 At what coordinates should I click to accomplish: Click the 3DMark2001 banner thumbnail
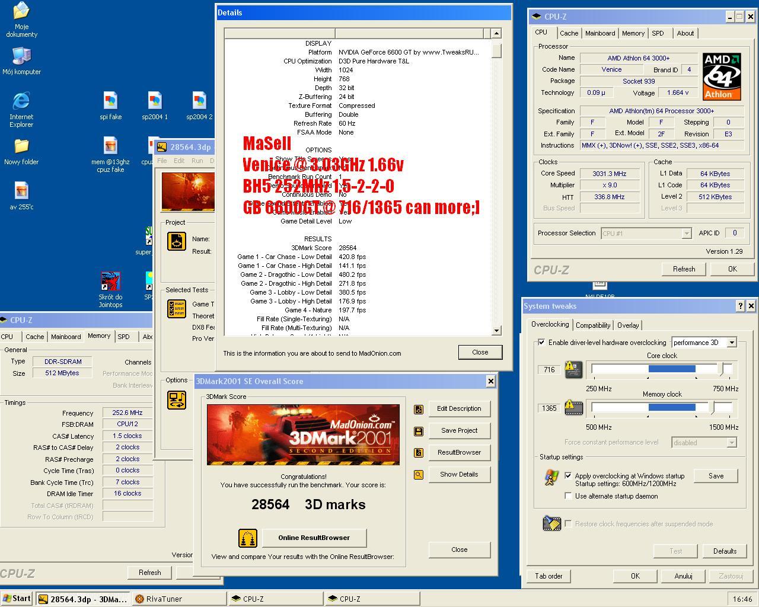tap(303, 435)
